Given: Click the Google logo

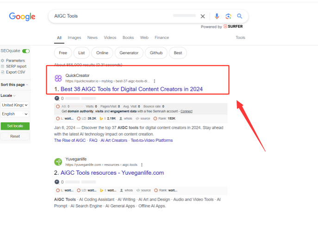Looking at the screenshot, I should click(22, 16).
